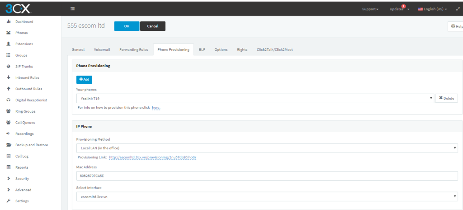This screenshot has height=210, width=463.
Task: Click the Add phone button
Action: click(x=84, y=80)
